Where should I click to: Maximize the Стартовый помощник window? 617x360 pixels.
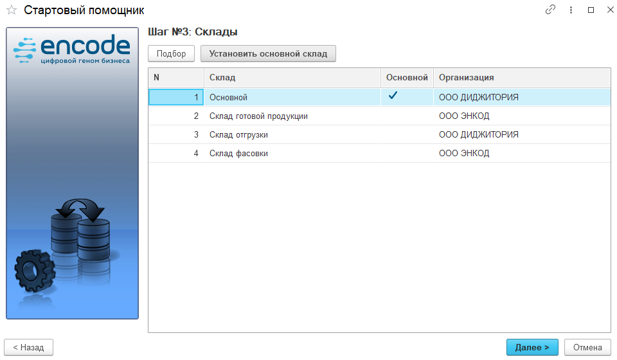click(x=591, y=10)
